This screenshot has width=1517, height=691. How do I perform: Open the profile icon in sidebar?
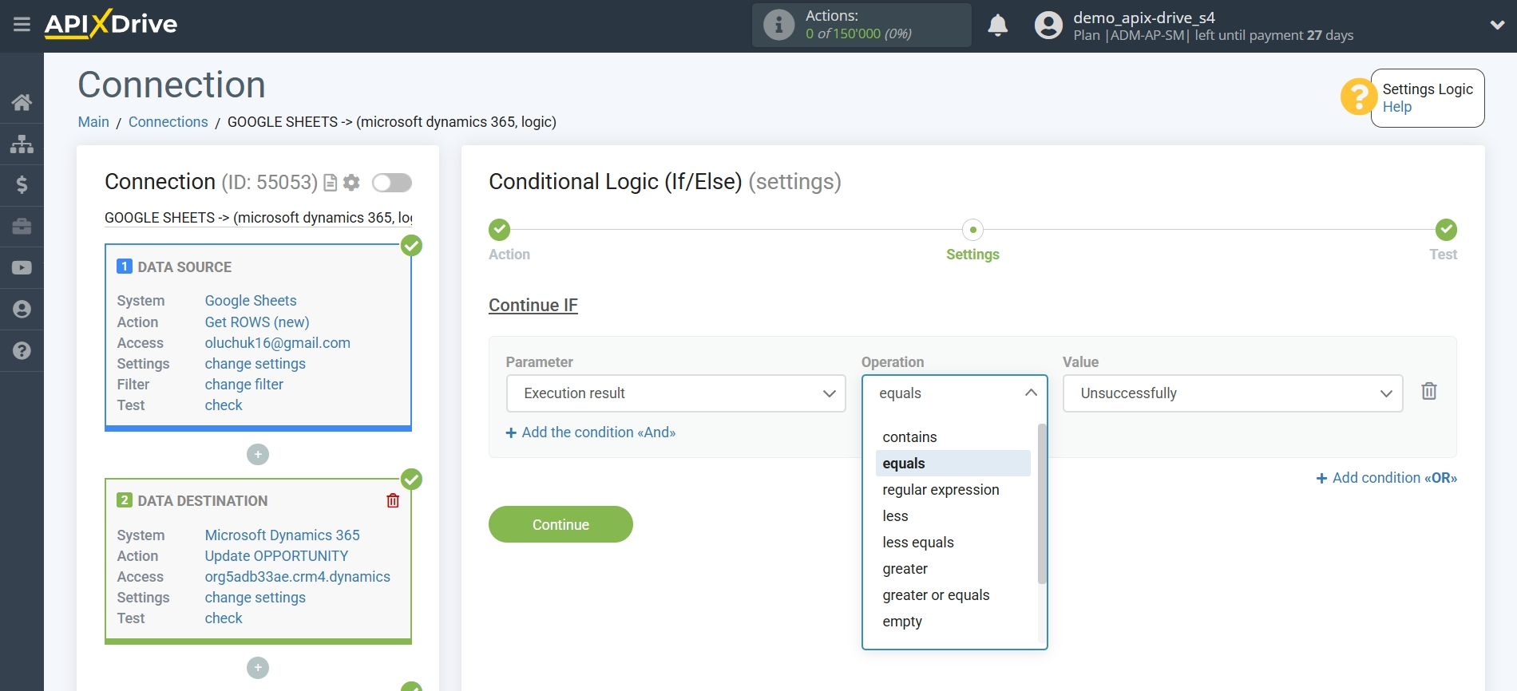click(22, 310)
